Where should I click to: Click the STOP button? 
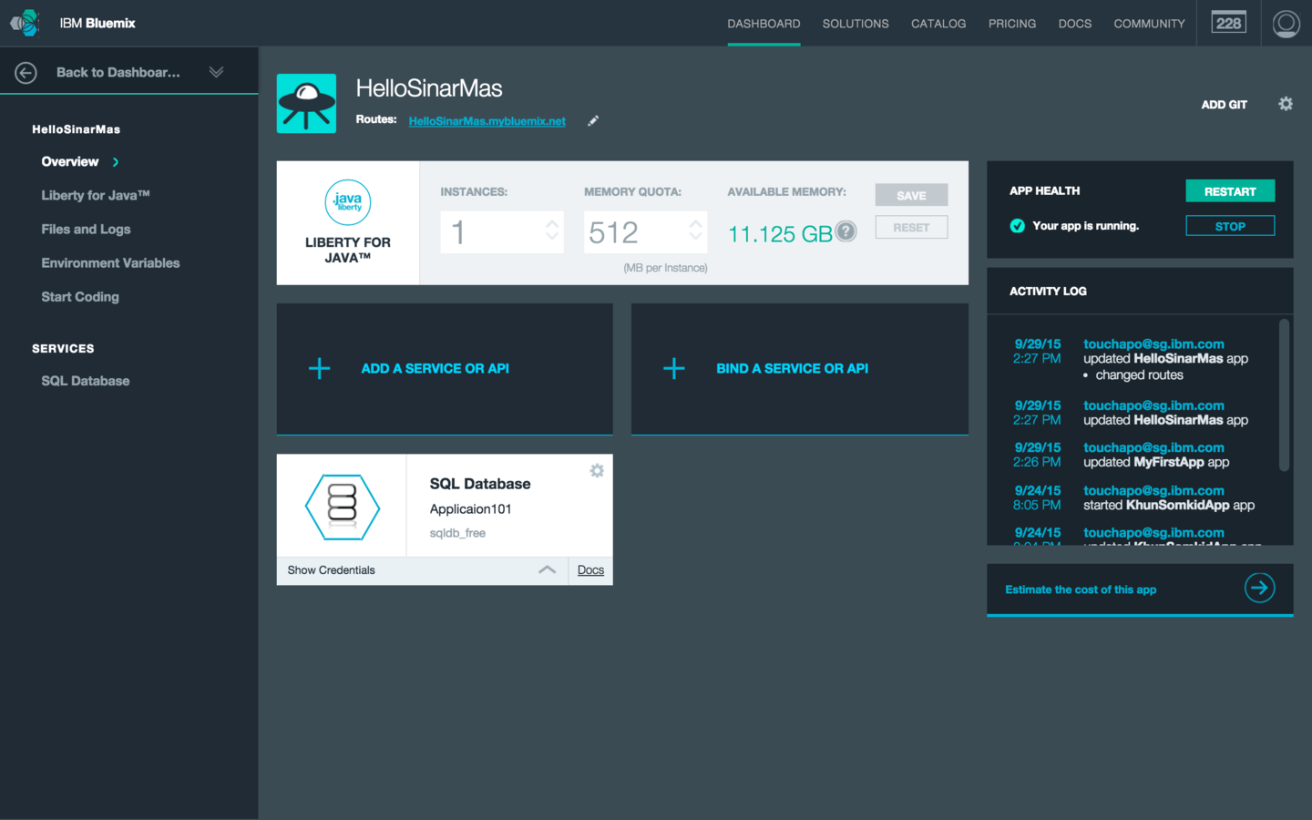pos(1230,226)
